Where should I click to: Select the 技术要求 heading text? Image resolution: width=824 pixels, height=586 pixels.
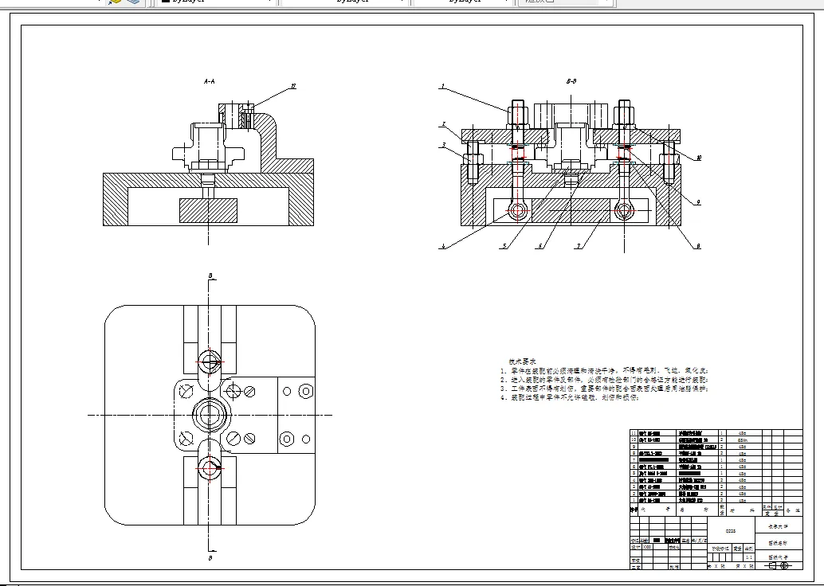(522, 361)
